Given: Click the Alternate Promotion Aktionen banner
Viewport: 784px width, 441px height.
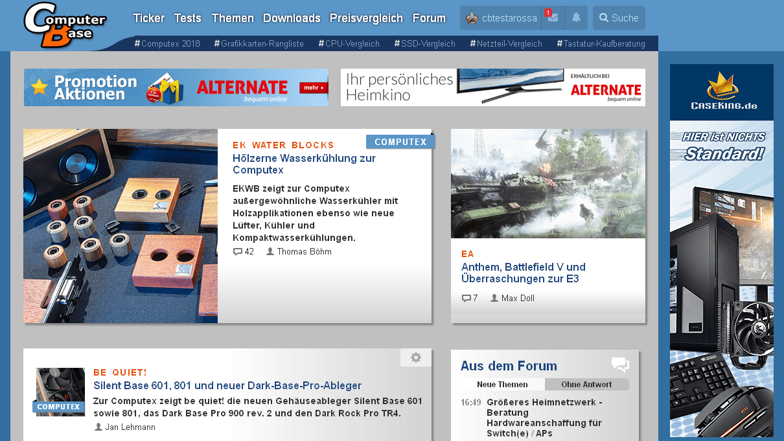Looking at the screenshot, I should tap(176, 87).
